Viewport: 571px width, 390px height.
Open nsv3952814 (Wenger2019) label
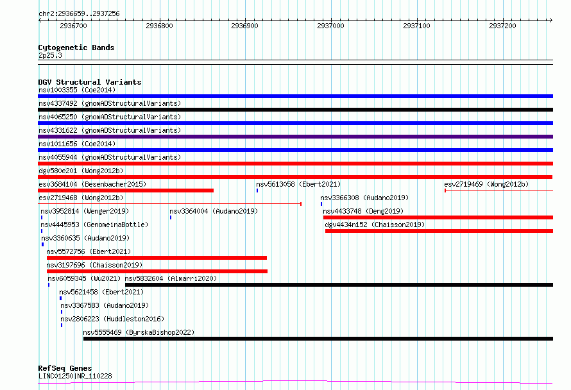pos(85,211)
